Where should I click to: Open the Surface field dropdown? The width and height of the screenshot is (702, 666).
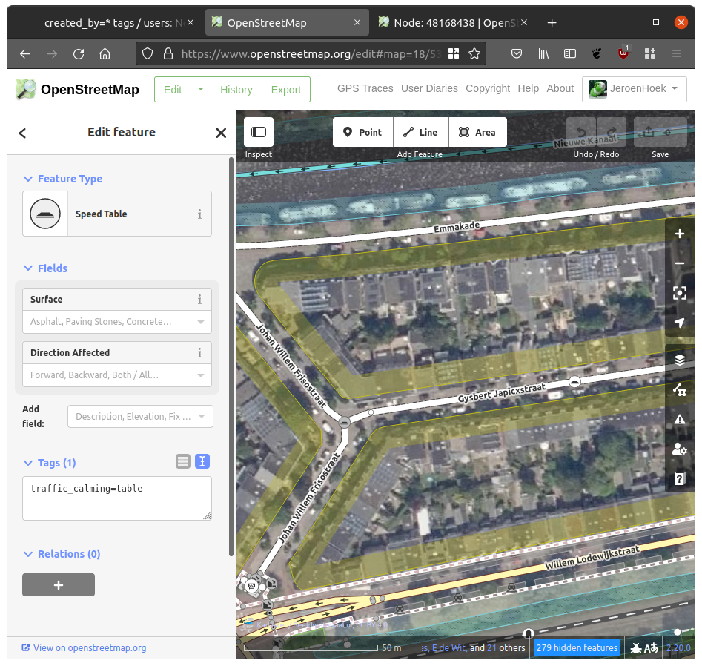117,322
